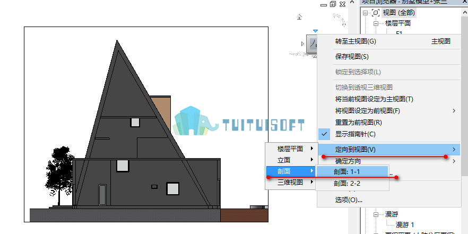The width and height of the screenshot is (468, 234).
Task: Click the 视图 (全部) views icon
Action: (376, 13)
